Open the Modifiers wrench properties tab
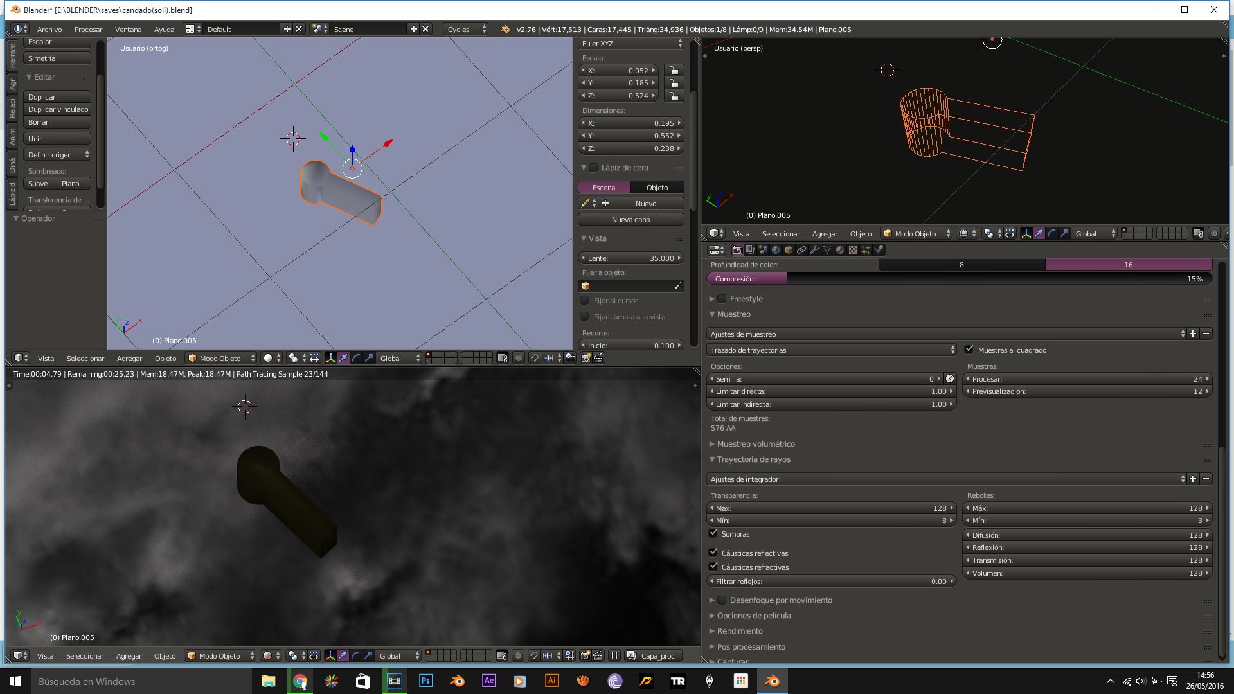 814,250
